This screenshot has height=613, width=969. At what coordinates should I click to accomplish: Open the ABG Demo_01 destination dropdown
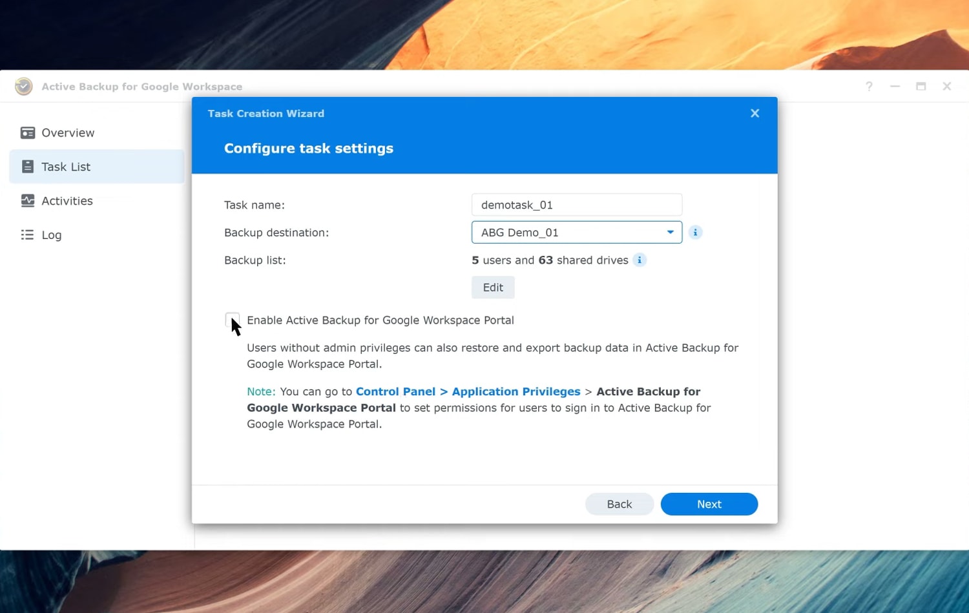576,232
